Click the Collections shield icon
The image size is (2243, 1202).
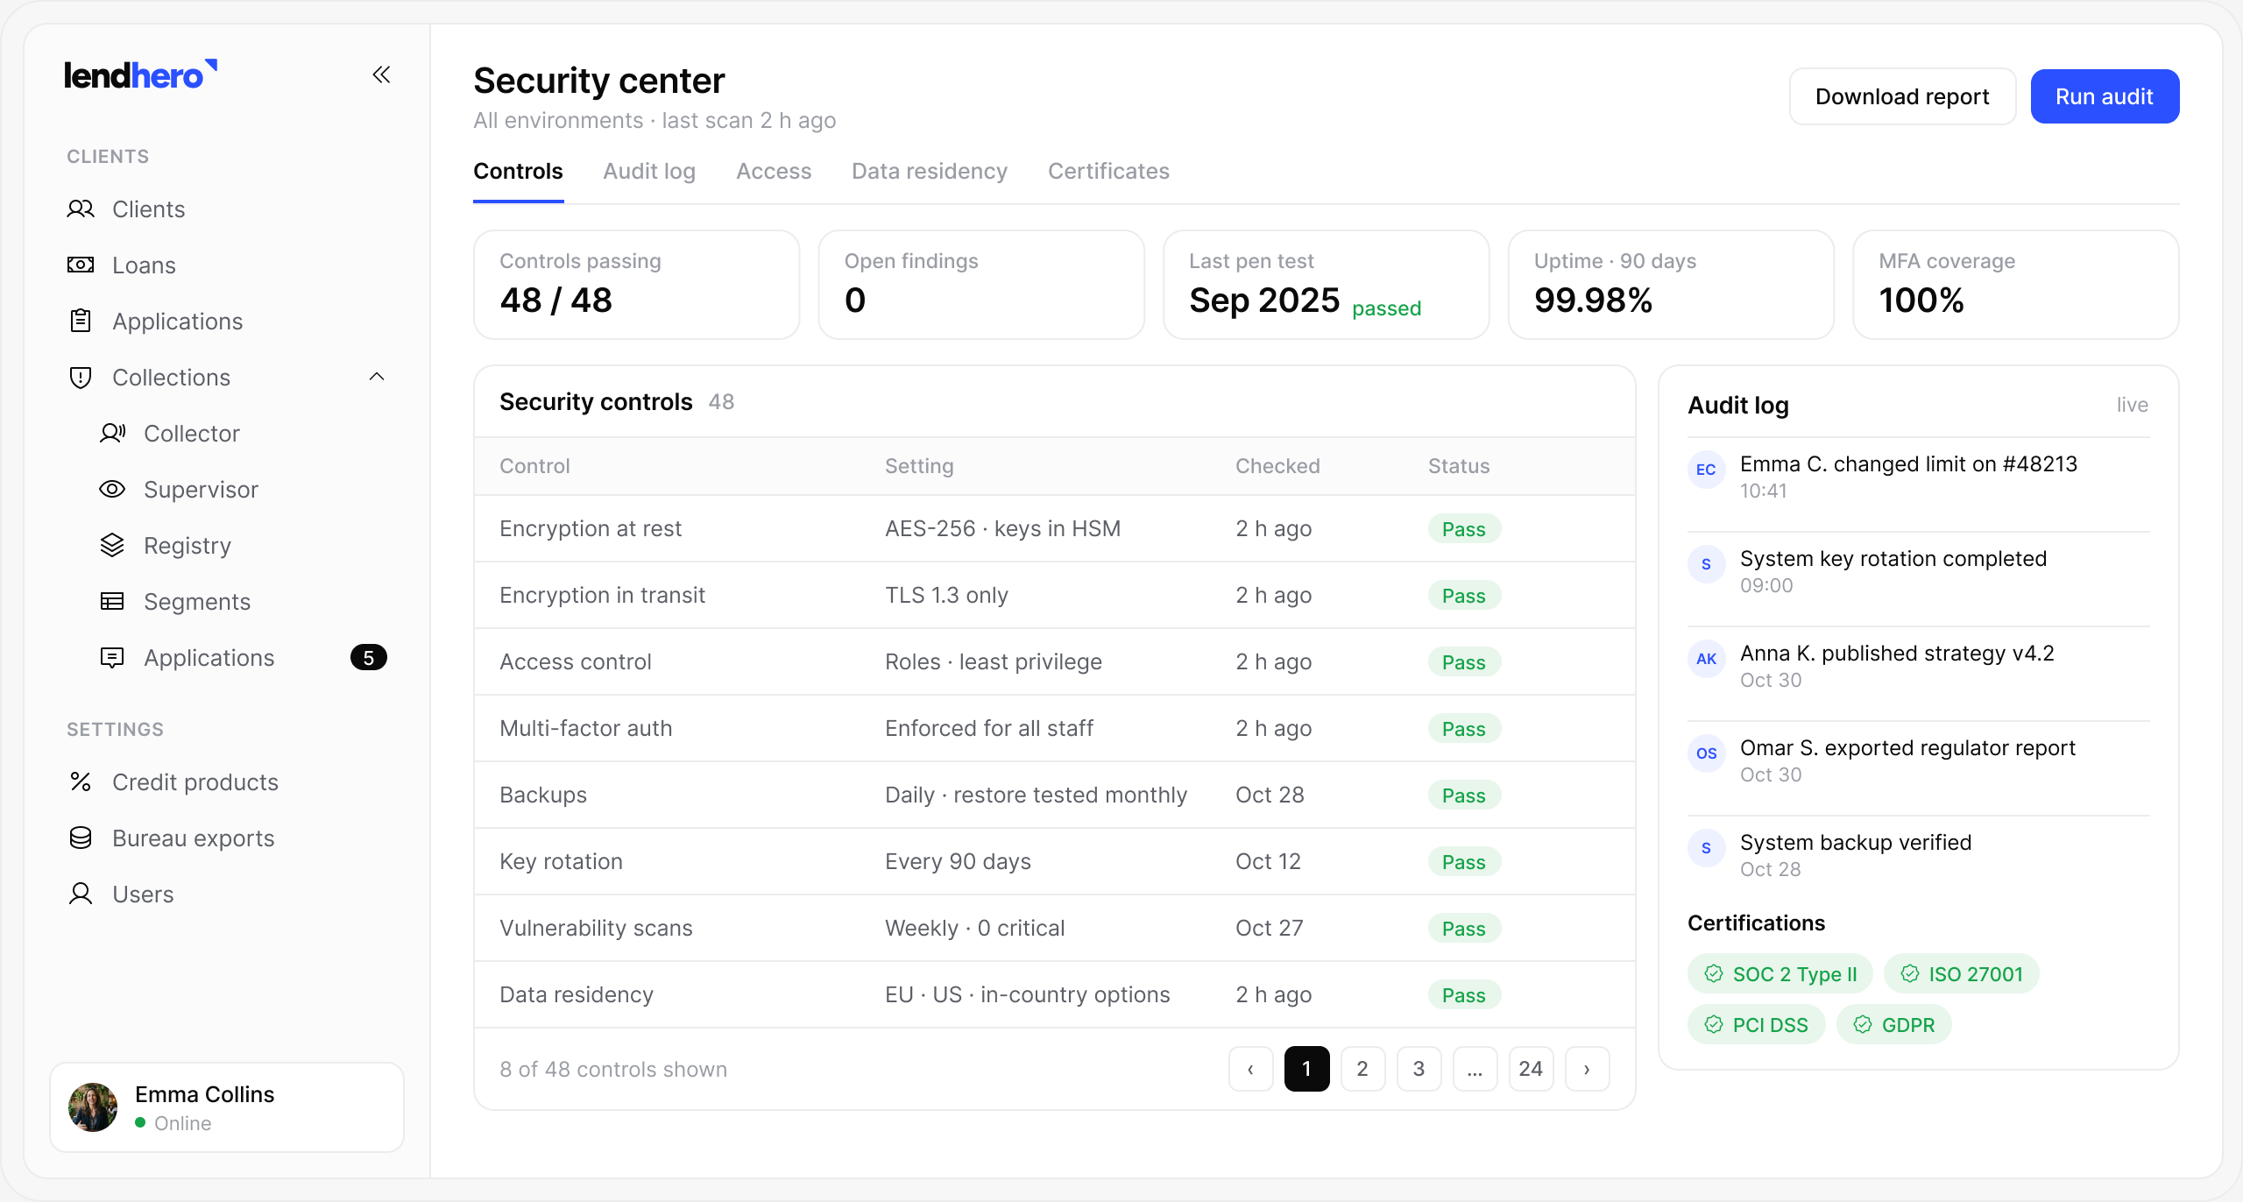[81, 378]
